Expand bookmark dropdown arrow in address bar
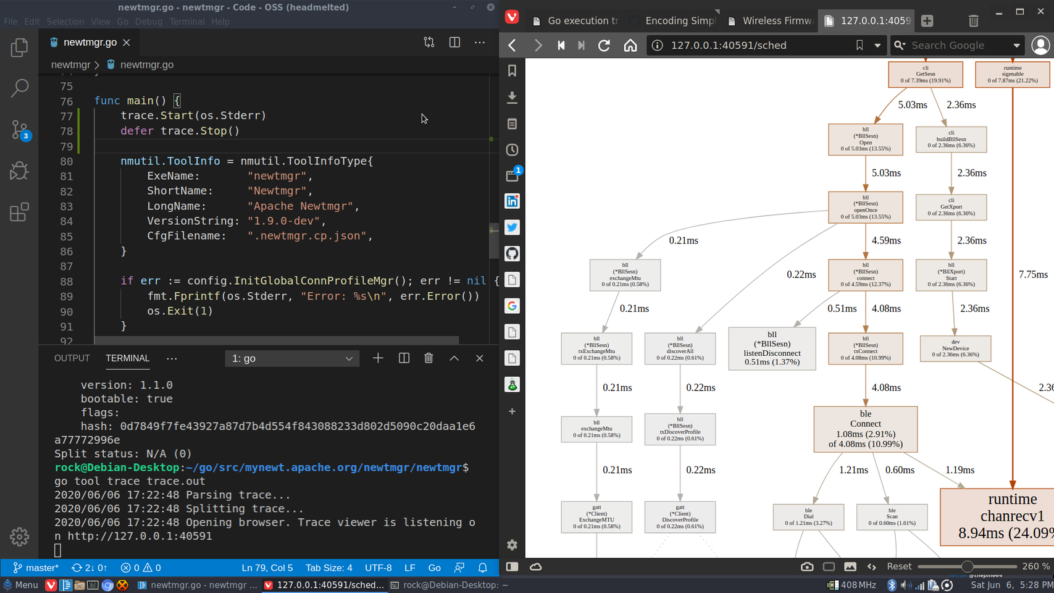1054x593 pixels. coord(877,45)
